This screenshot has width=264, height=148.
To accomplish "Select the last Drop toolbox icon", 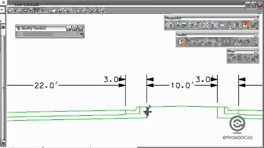I will tap(254, 58).
